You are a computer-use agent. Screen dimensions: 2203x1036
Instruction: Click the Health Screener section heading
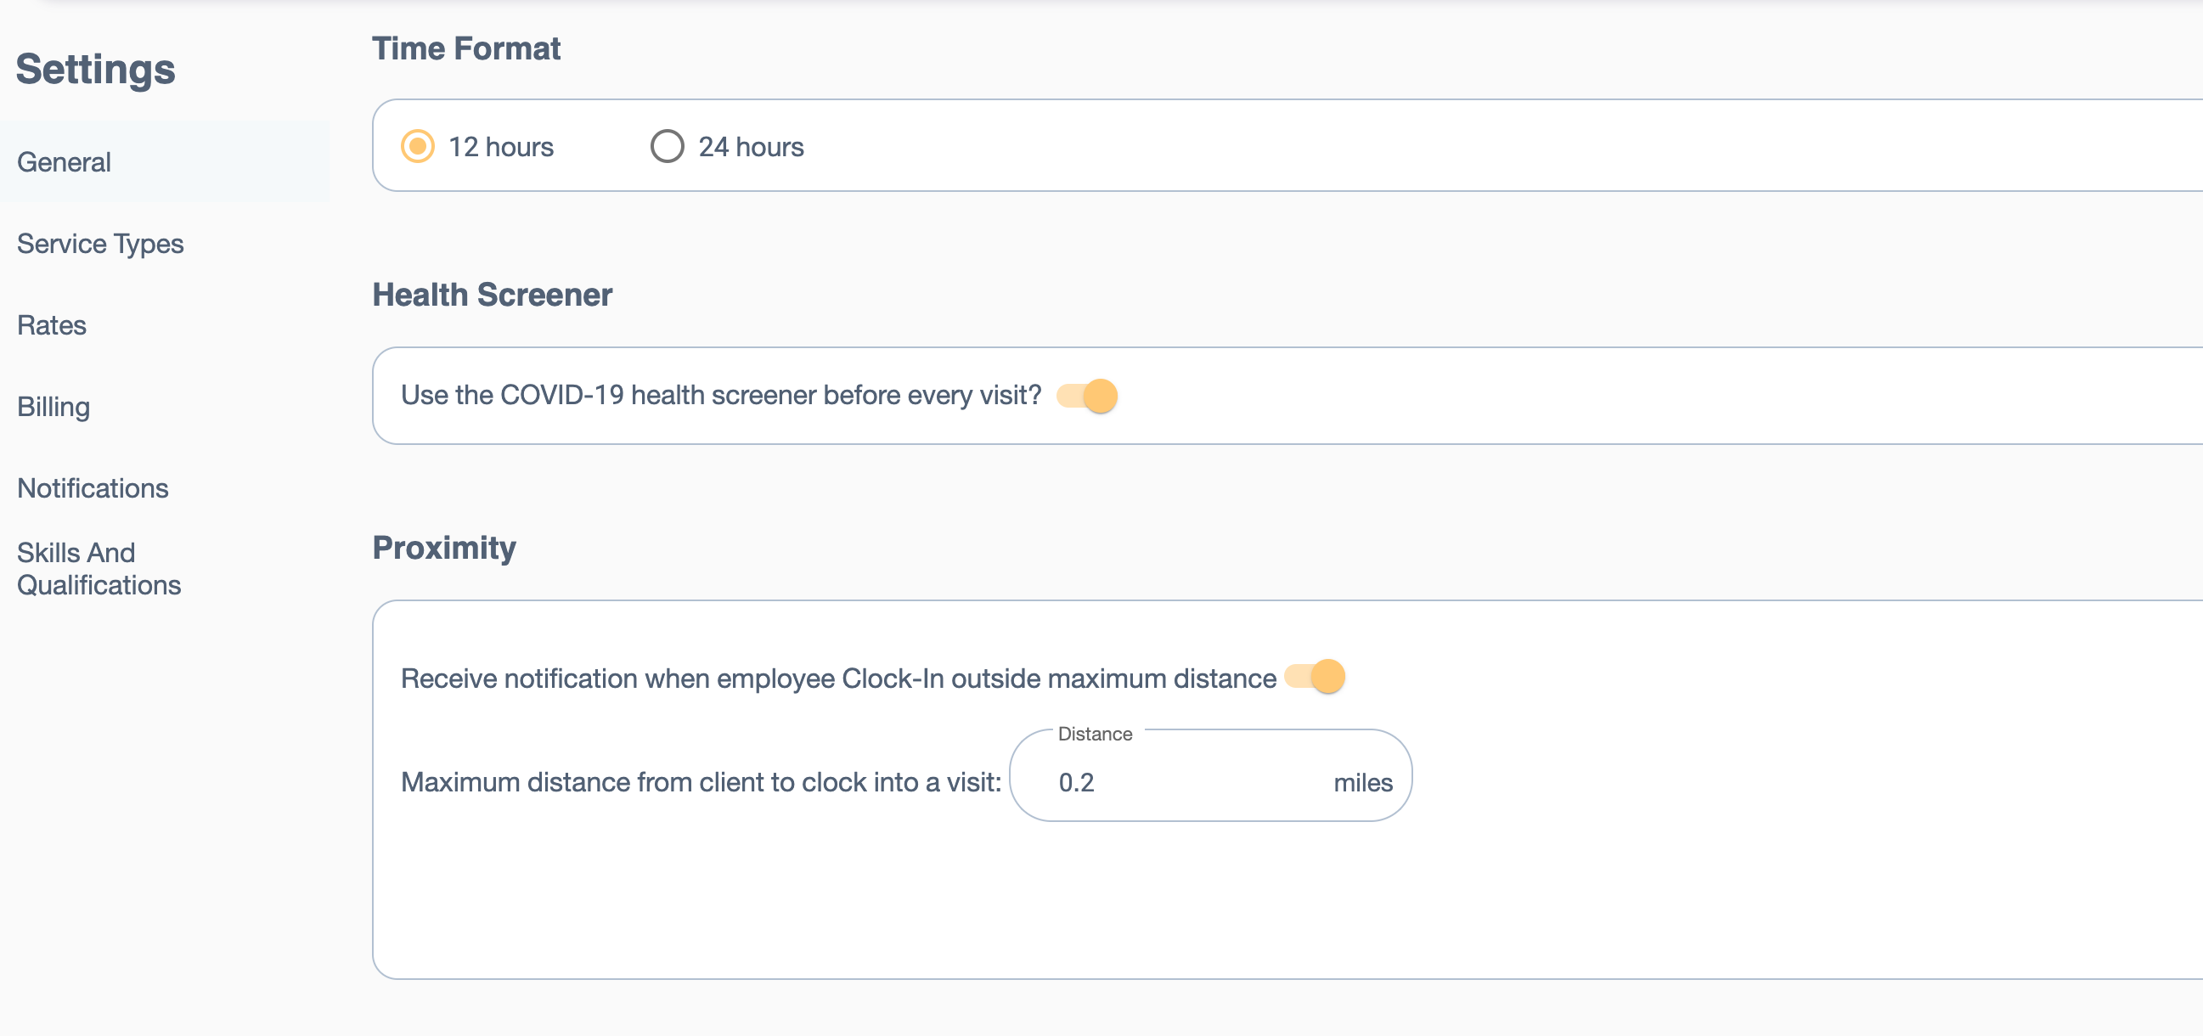pyautogui.click(x=492, y=295)
